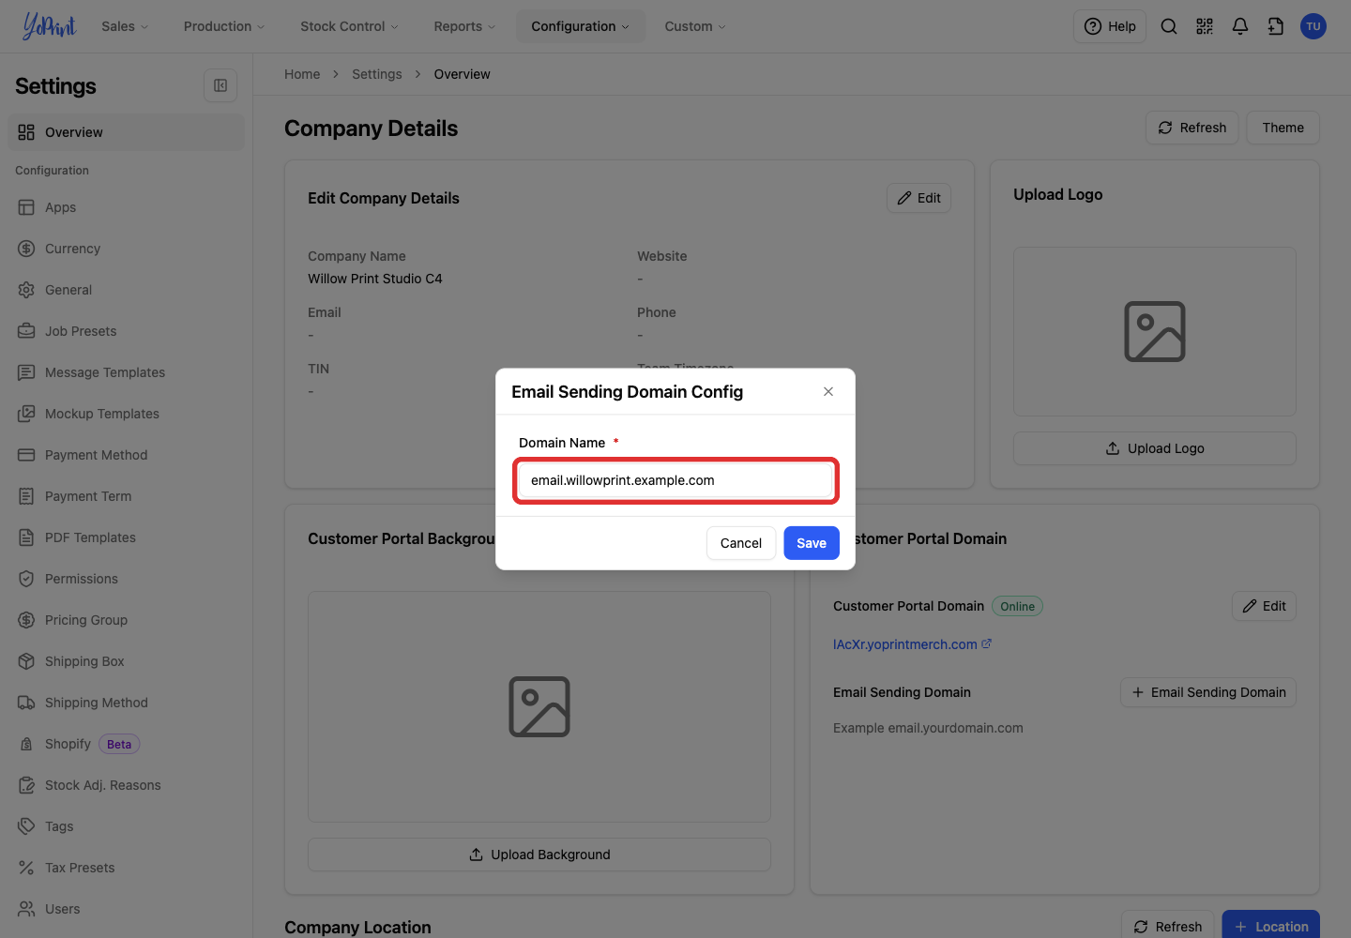Expand the Stock Control menu

click(x=349, y=26)
